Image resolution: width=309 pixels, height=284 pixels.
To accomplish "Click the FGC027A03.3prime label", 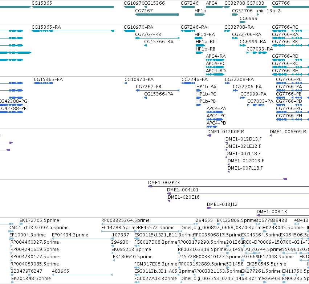I will click(x=155, y=279).
